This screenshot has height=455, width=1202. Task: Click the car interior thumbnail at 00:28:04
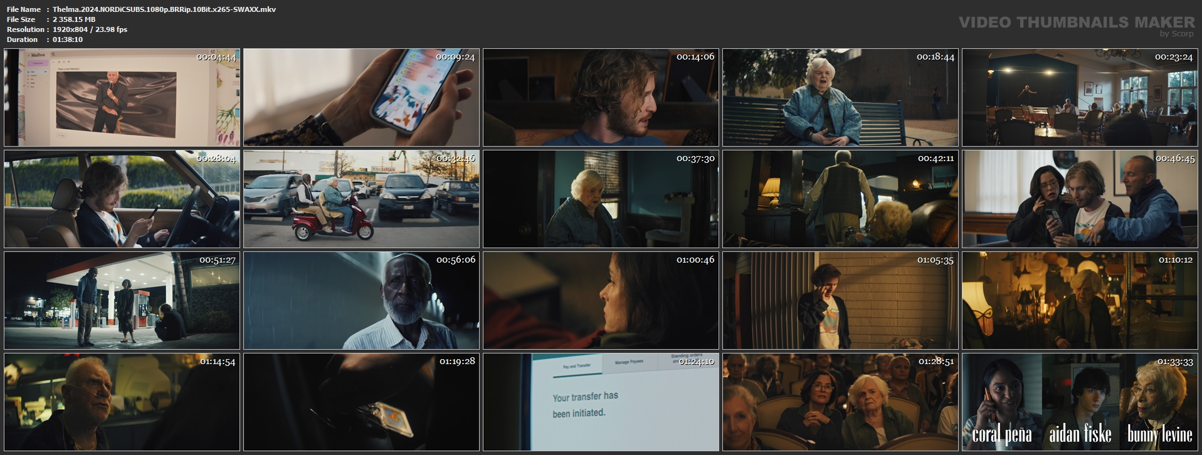coord(122,199)
